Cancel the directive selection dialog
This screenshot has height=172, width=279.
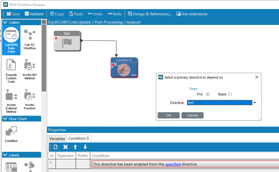pos(192,115)
